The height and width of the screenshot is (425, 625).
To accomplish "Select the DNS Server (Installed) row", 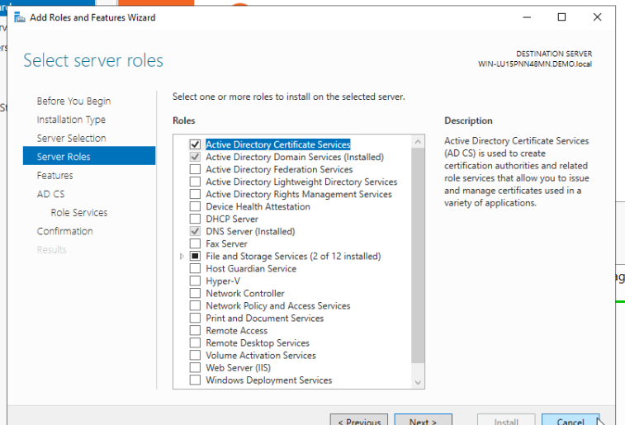I will 250,231.
